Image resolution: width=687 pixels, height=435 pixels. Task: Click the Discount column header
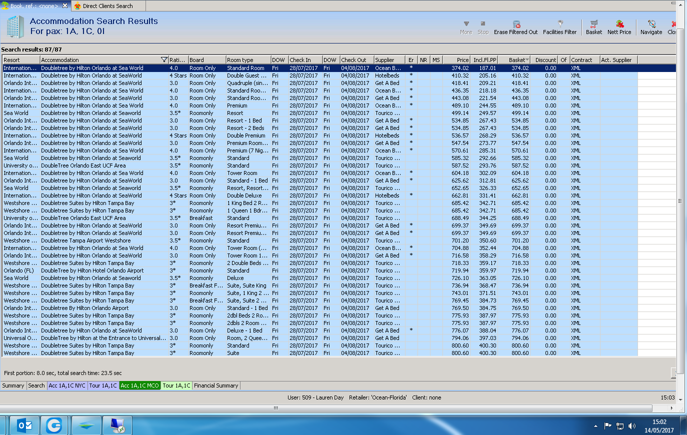pyautogui.click(x=544, y=60)
